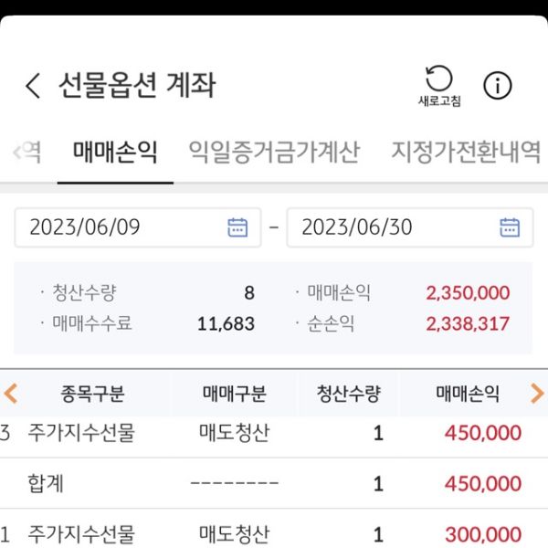The height and width of the screenshot is (548, 548).
Task: Click end date field 2023/06/30
Action: (393, 227)
